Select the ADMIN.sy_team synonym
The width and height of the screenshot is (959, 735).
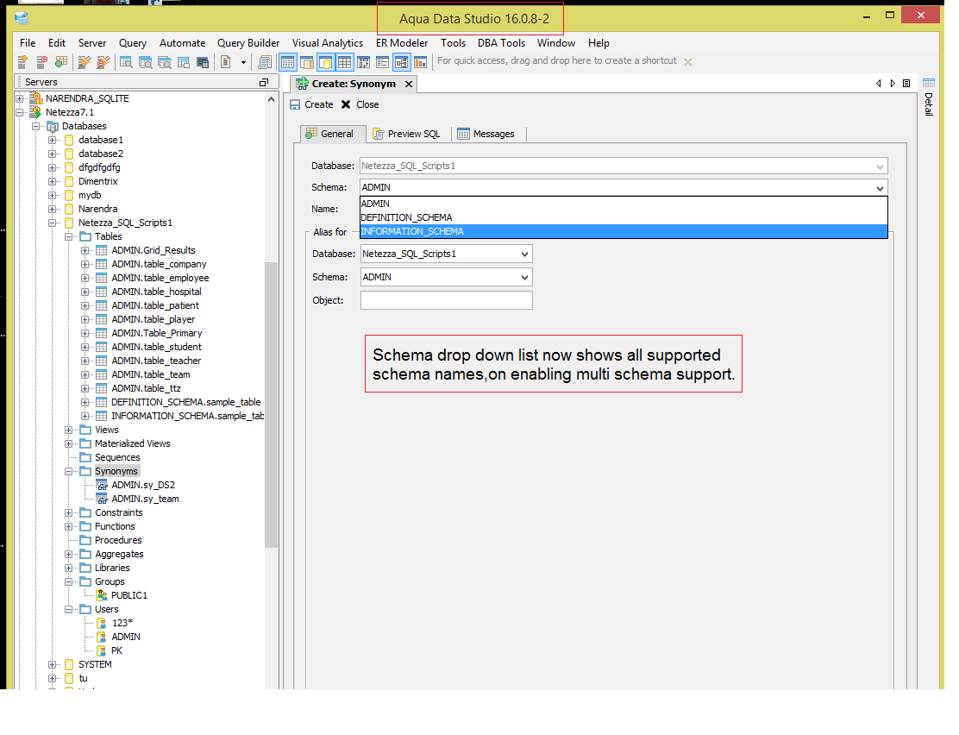tap(145, 499)
